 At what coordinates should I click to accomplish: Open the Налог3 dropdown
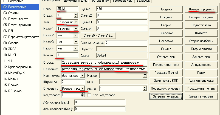click(x=76, y=42)
